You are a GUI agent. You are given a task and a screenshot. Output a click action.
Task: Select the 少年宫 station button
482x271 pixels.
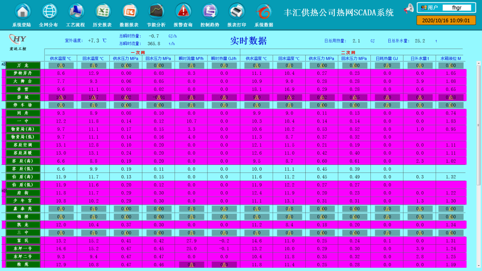pos(23,201)
